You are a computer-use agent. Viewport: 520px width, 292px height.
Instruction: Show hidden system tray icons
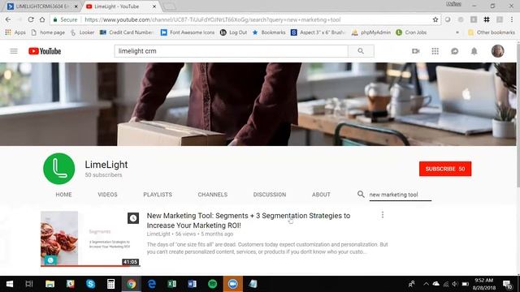point(426,284)
